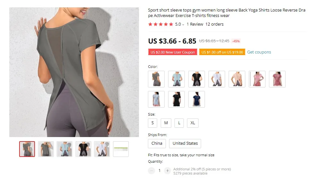Pick the navy blue shirt color option
This screenshot has height=179, width=309.
click(197, 99)
